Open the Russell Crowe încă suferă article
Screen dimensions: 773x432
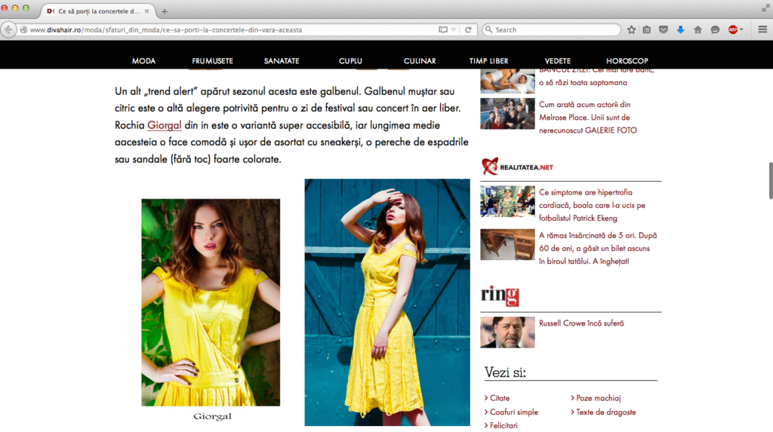coord(581,323)
